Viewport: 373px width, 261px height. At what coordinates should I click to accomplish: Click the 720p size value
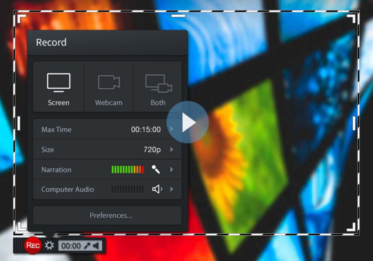(x=152, y=149)
